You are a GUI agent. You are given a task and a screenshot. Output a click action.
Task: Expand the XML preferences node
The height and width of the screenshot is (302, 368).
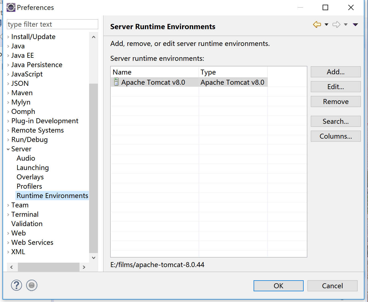[x=8, y=252]
